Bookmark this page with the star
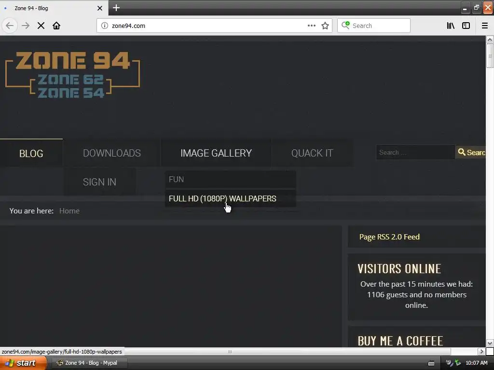This screenshot has height=370, width=494. point(325,26)
